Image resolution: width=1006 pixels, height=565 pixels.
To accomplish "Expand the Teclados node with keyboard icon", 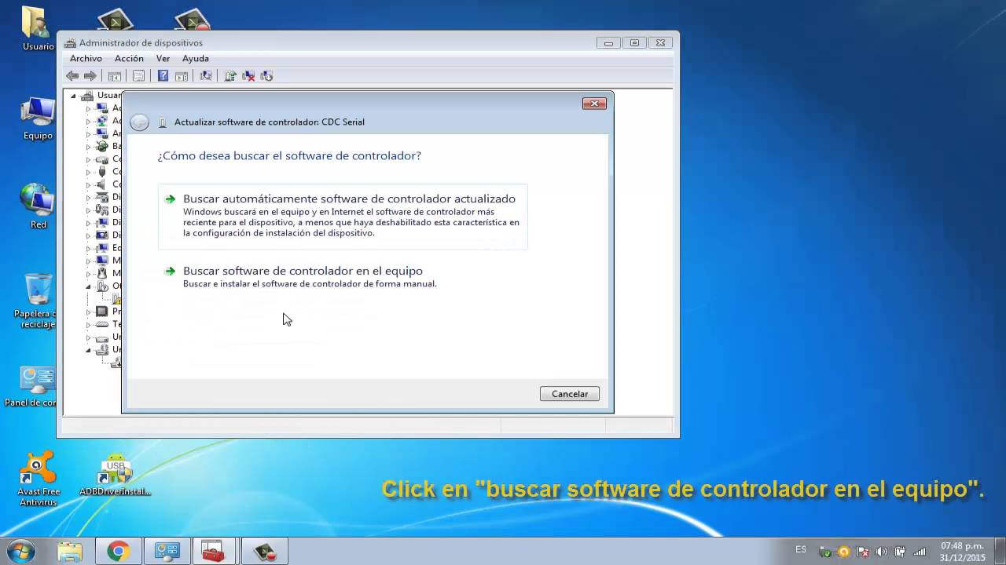I will pos(89,324).
